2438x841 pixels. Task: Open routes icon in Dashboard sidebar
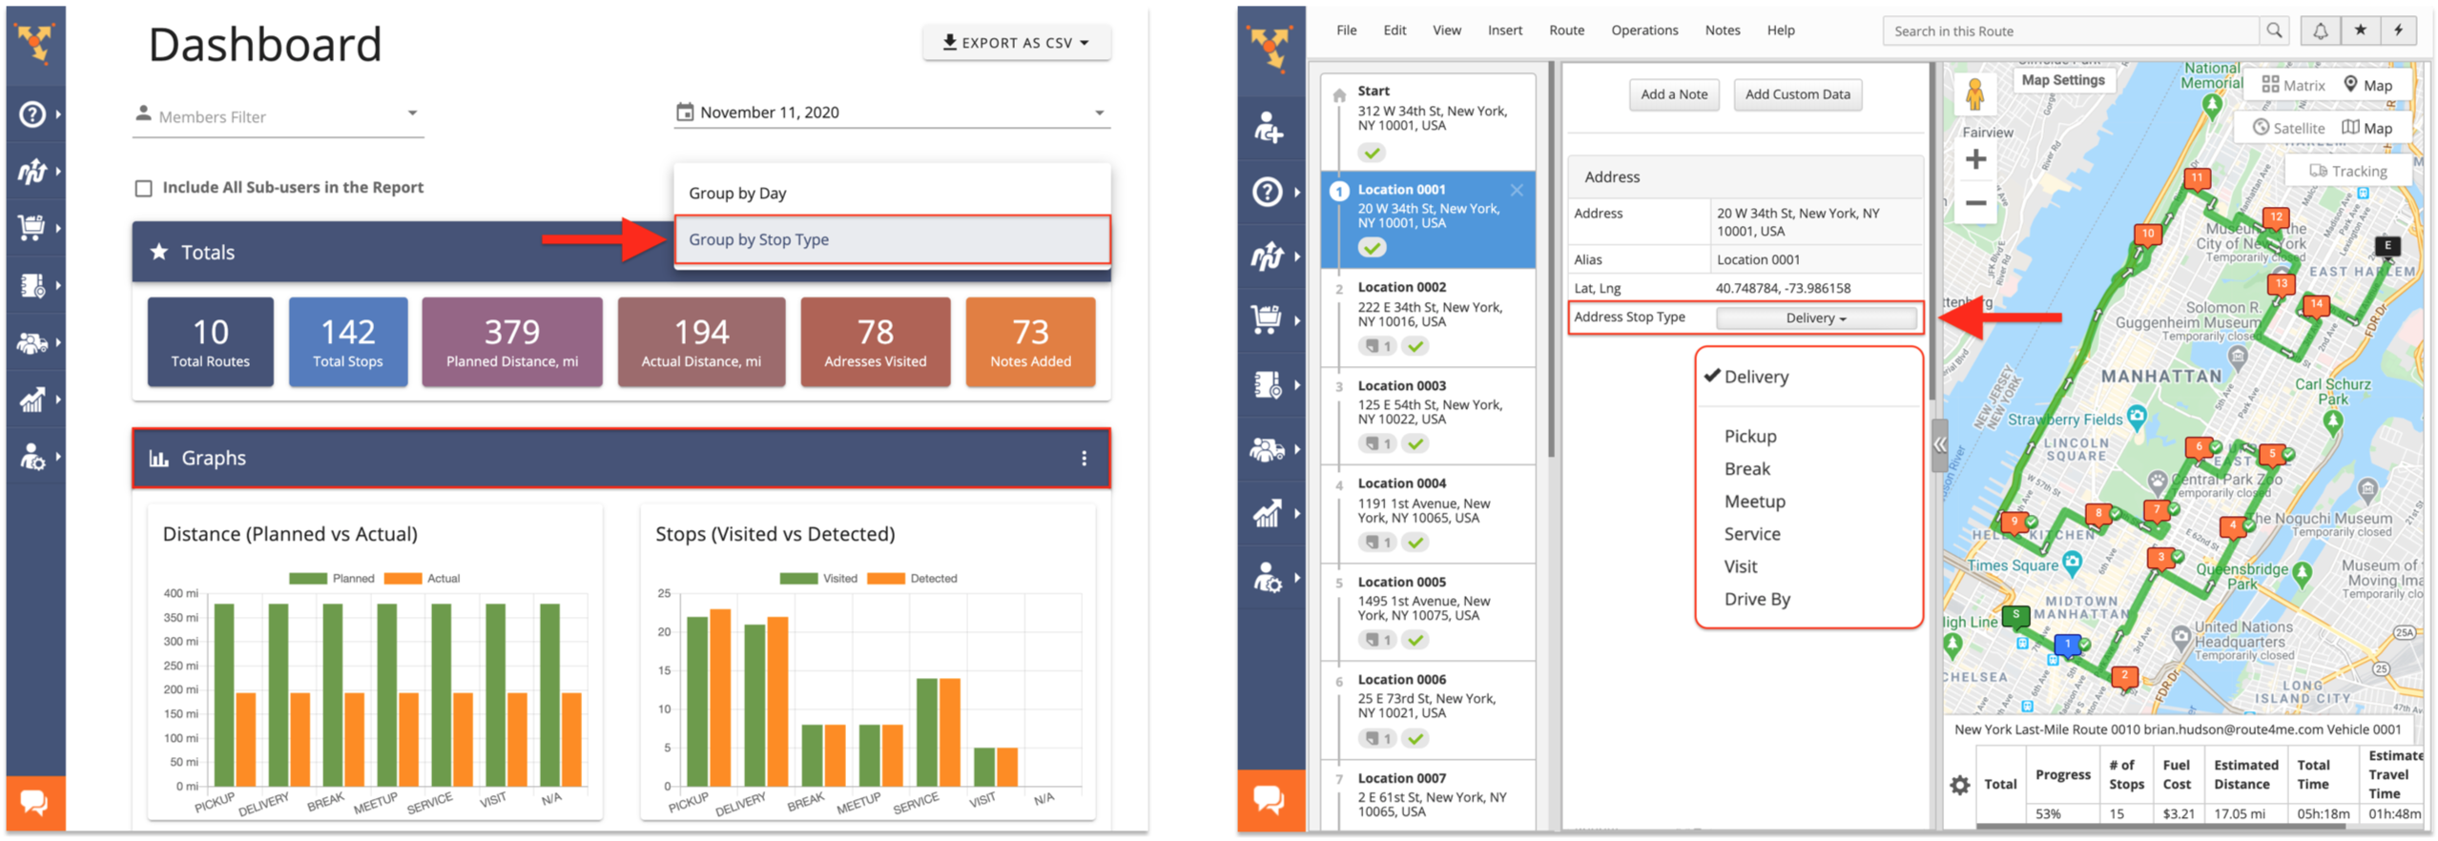(32, 172)
